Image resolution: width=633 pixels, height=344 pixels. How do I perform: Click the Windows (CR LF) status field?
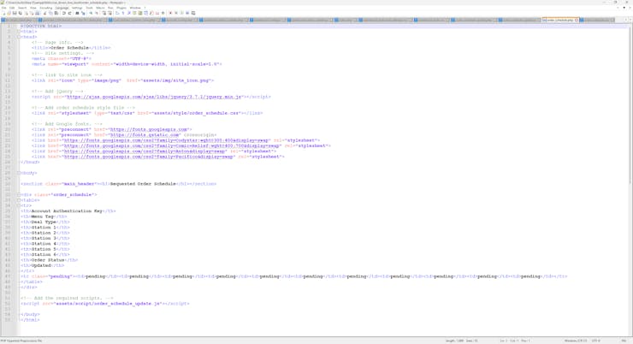point(576,341)
